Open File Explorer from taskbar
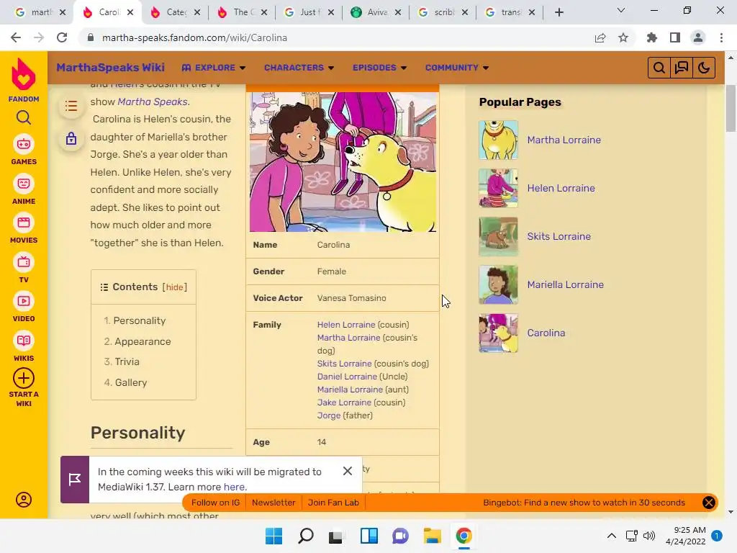 click(x=432, y=536)
